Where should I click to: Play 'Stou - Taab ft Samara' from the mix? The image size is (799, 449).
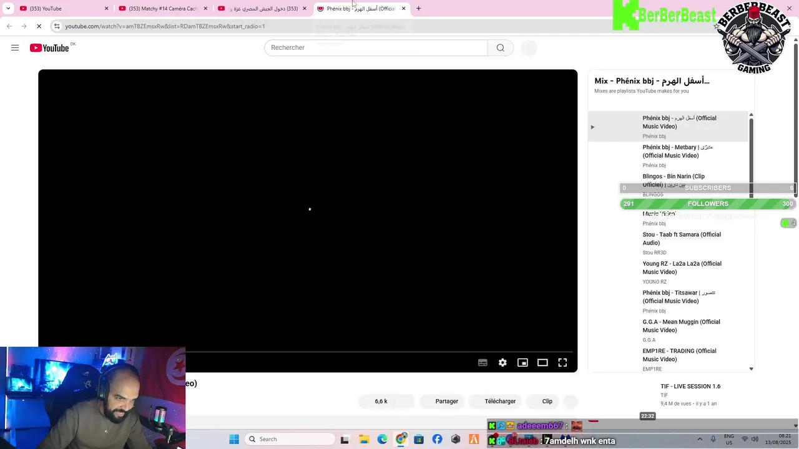click(668, 243)
